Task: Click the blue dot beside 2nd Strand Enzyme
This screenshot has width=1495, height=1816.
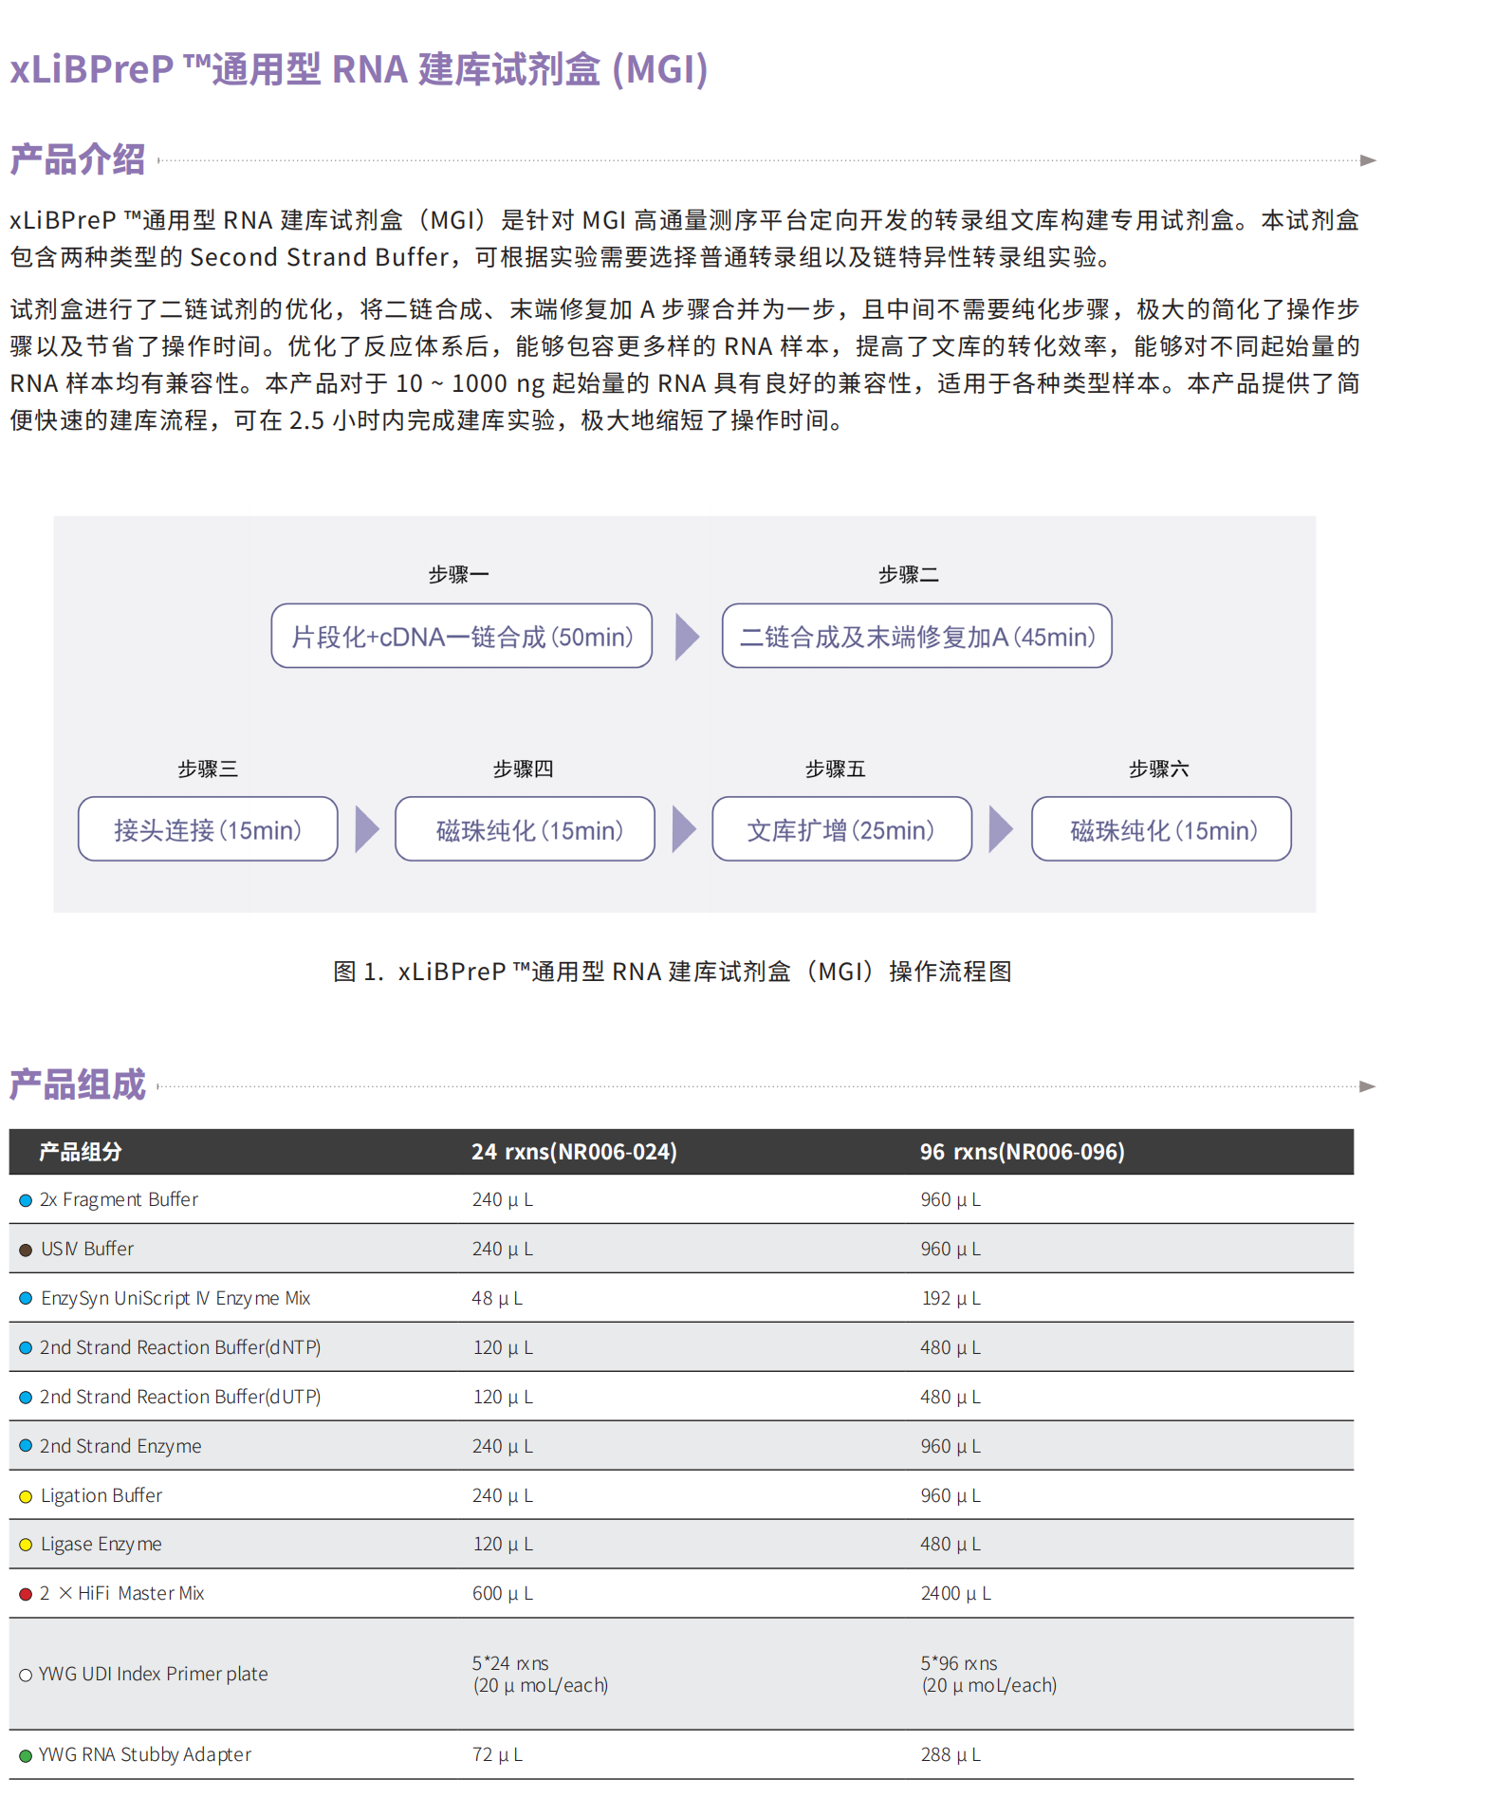Action: [x=26, y=1445]
